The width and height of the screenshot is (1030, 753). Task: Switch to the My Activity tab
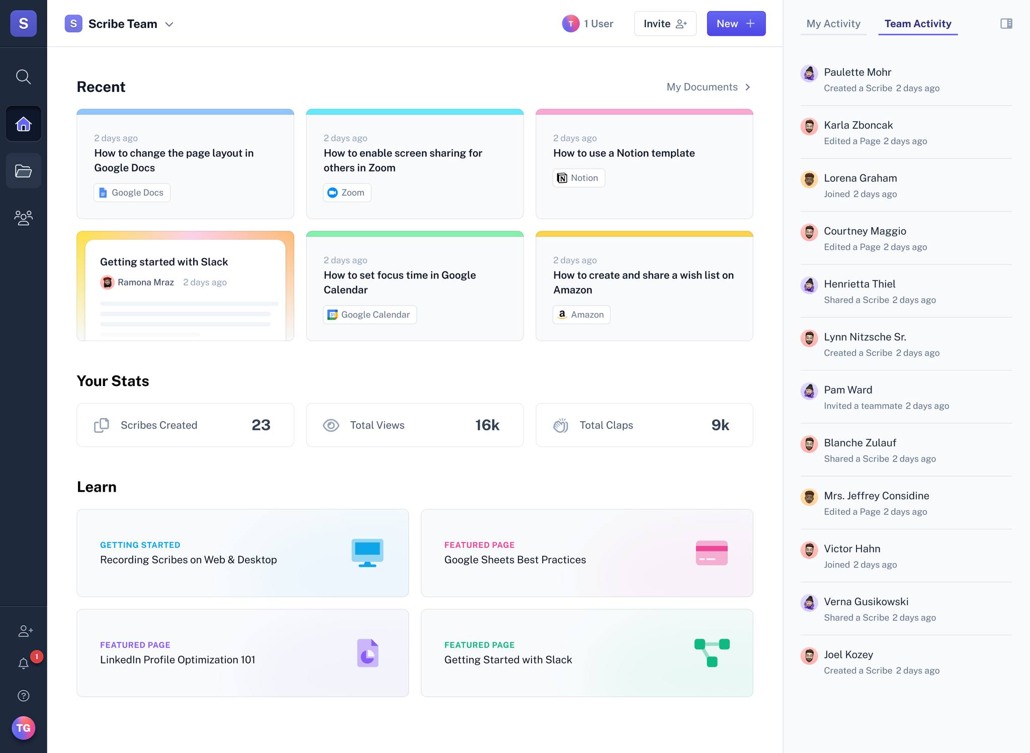point(833,24)
